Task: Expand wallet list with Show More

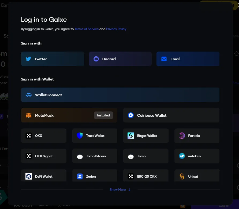Action: click(x=118, y=190)
